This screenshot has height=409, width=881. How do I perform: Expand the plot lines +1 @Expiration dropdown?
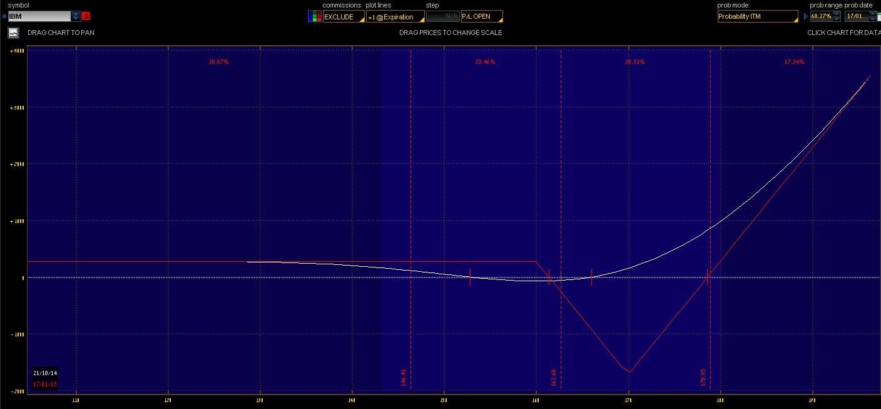pos(394,17)
